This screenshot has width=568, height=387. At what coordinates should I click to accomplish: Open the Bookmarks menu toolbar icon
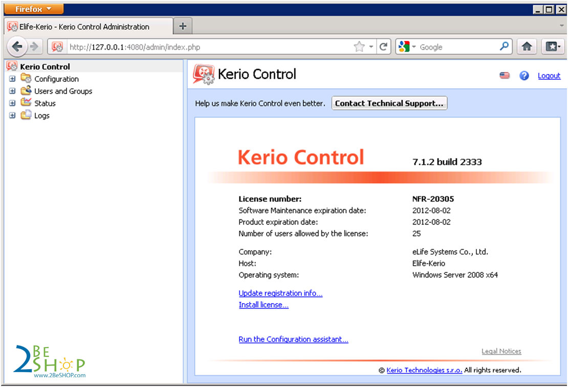[x=553, y=47]
